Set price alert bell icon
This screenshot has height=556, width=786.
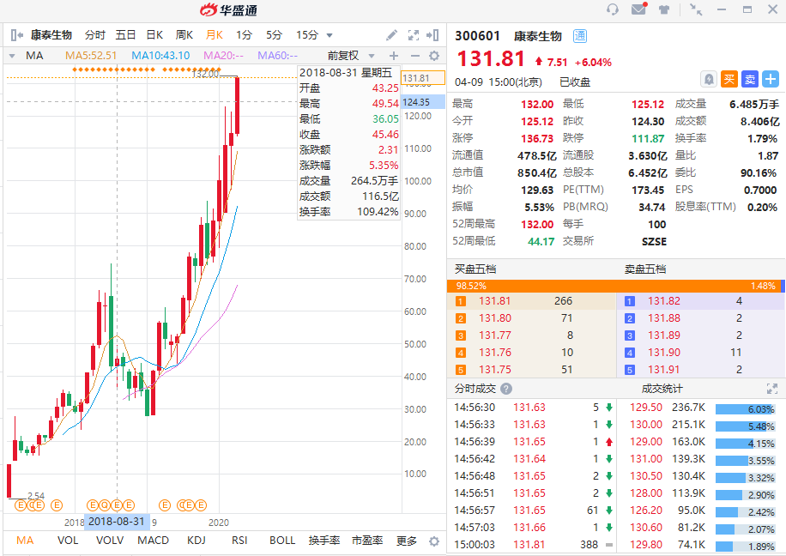(708, 79)
